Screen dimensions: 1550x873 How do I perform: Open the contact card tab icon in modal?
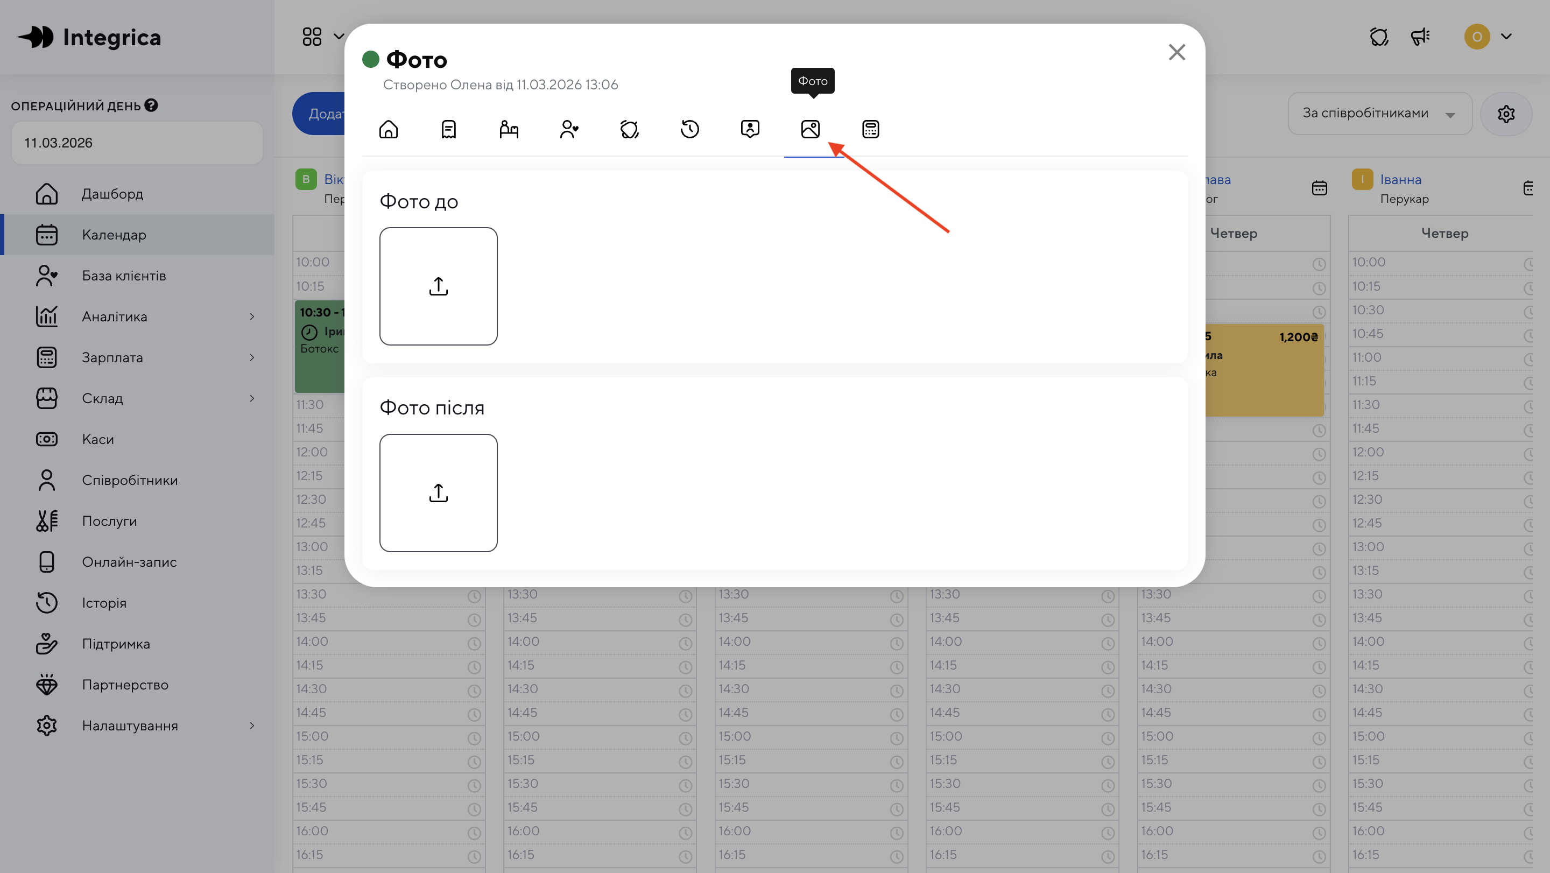pyautogui.click(x=750, y=129)
